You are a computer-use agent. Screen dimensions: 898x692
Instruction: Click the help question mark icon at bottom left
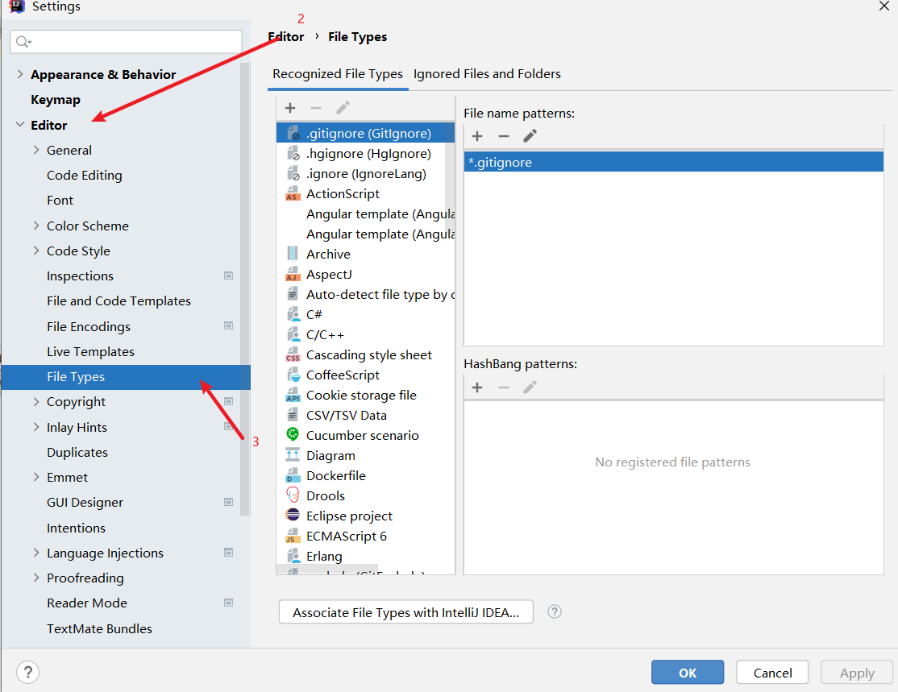tap(27, 673)
